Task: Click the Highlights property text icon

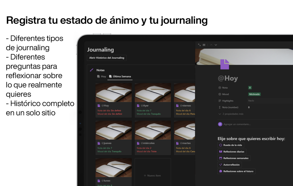Action: click(x=220, y=101)
